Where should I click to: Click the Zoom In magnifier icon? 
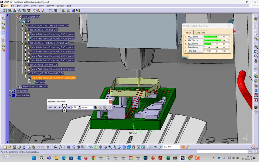coord(110,147)
